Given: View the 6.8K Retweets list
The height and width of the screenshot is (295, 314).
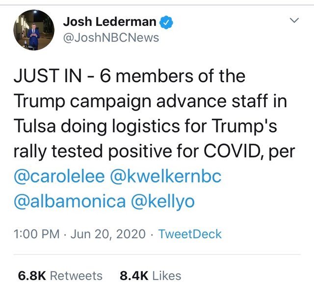Looking at the screenshot, I should coord(60,276).
